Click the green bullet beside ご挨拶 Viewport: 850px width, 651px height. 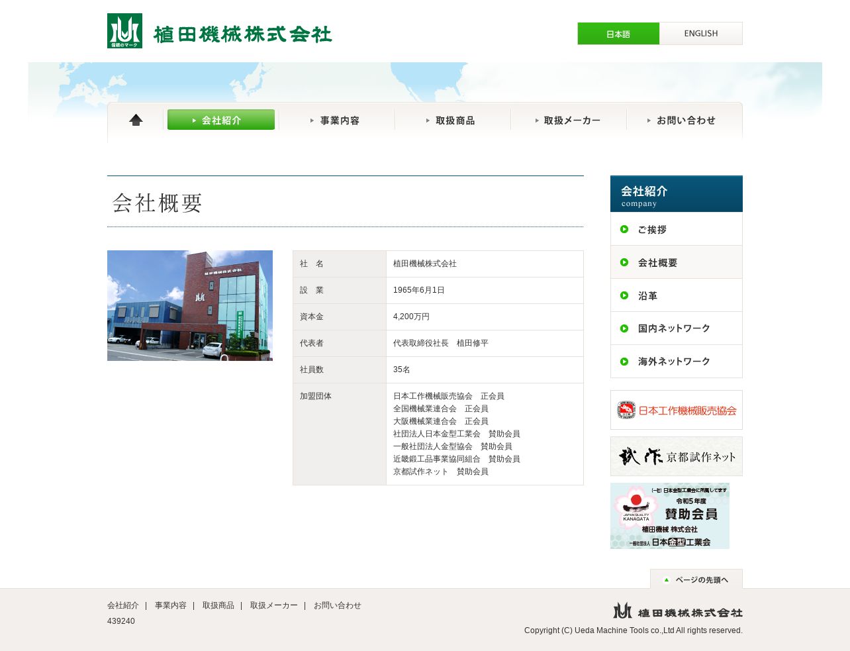(x=624, y=229)
